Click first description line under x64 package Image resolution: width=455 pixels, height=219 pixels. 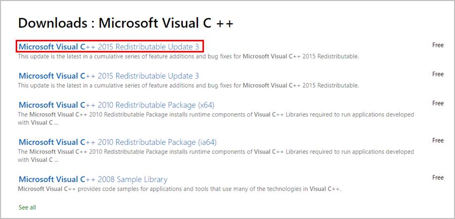(x=216, y=115)
